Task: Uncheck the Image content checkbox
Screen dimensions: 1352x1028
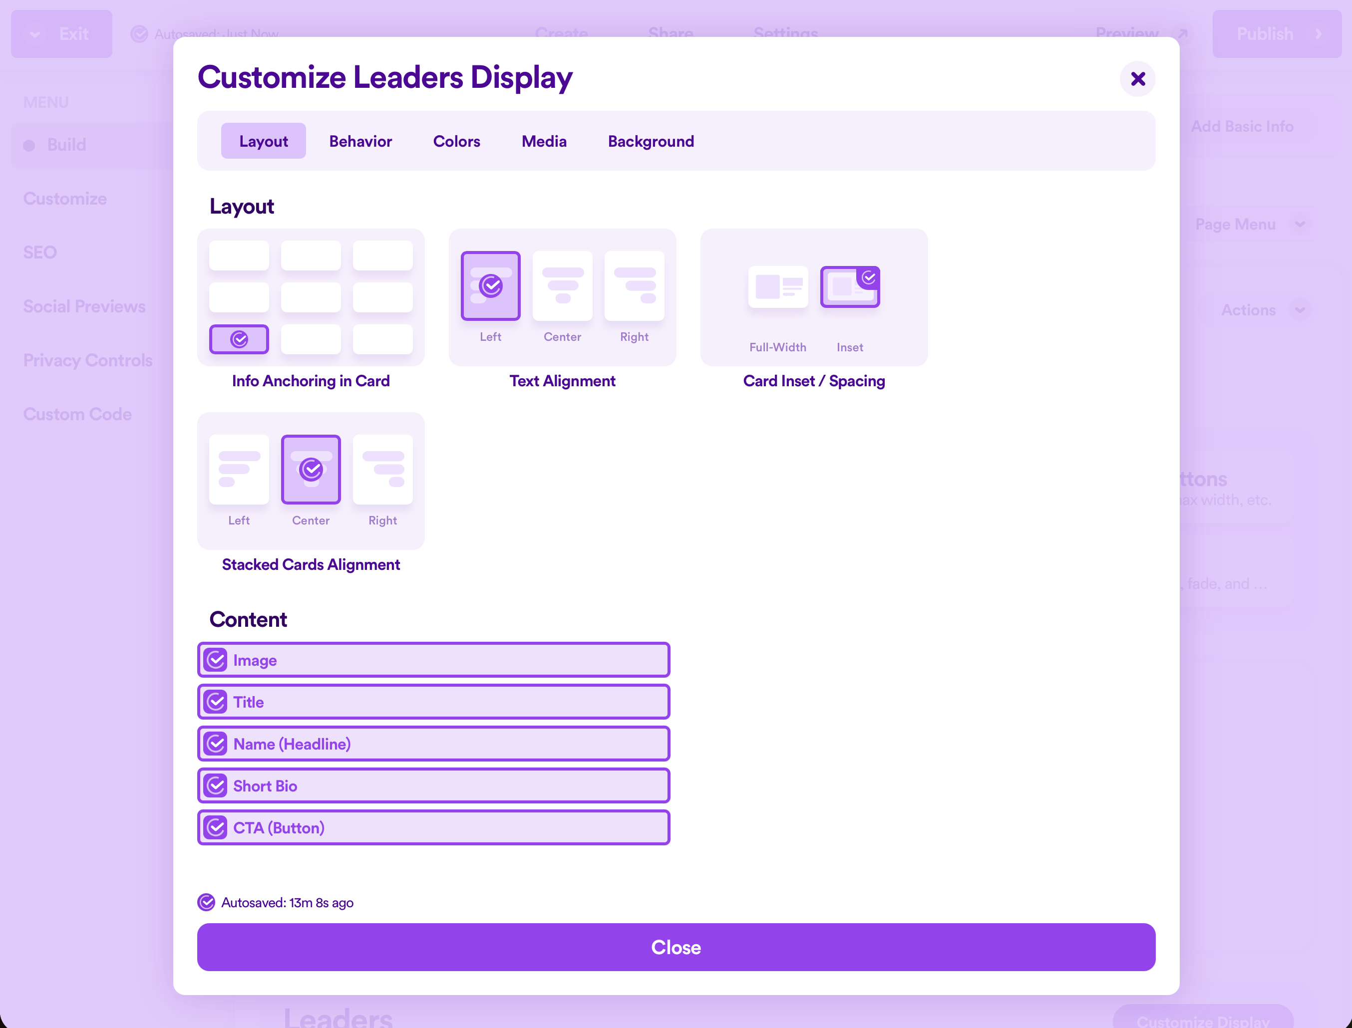Action: [216, 660]
